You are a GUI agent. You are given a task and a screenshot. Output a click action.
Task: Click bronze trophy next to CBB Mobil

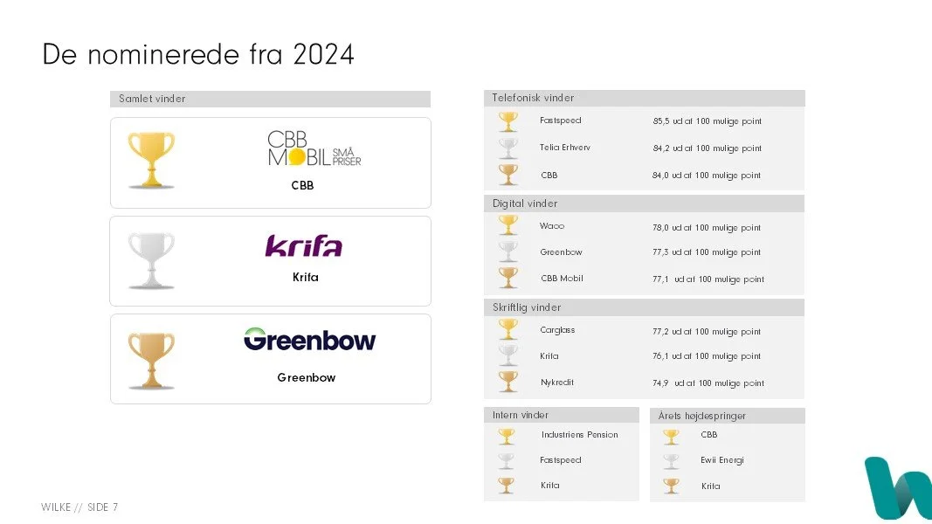click(x=508, y=278)
